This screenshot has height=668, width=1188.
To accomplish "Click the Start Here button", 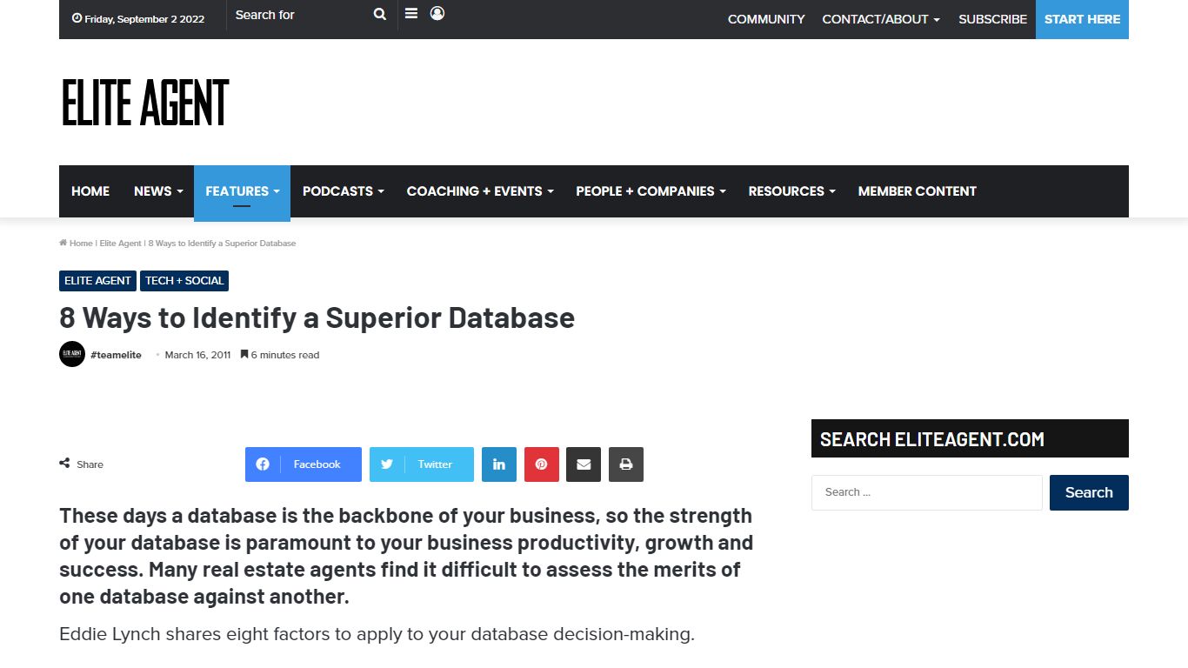I will 1082,19.
